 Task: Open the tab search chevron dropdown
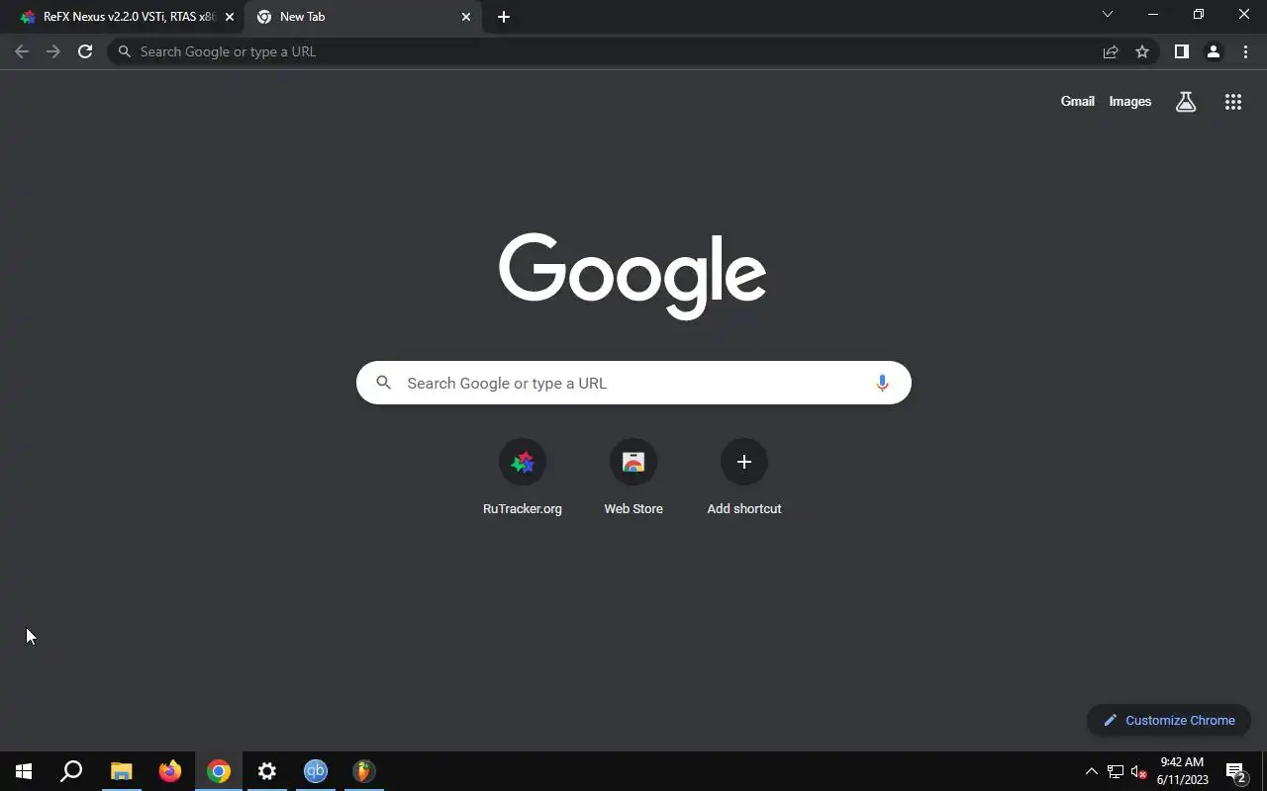pos(1108,15)
